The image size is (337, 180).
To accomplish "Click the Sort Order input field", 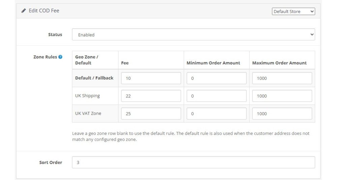I will (193, 163).
